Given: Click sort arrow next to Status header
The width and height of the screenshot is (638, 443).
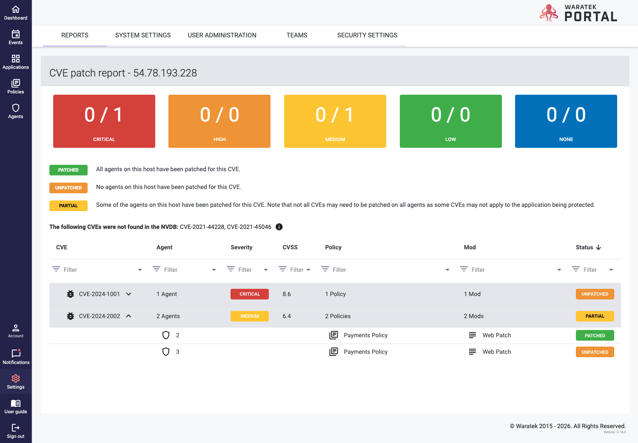Looking at the screenshot, I should (598, 247).
